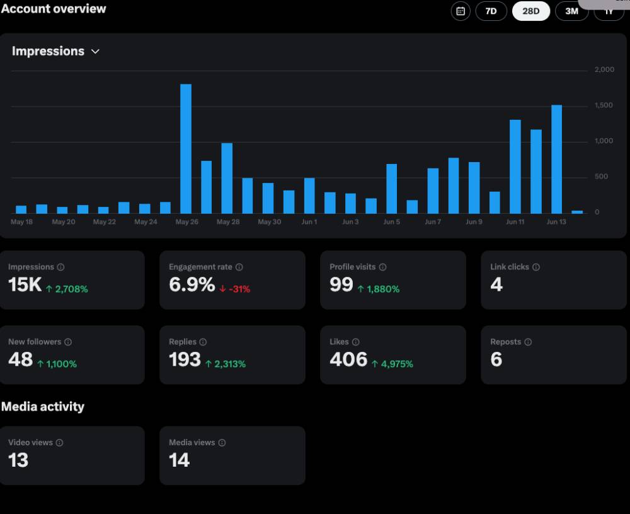This screenshot has width=630, height=514.
Task: Click the info icon next to Video views
Action: [x=59, y=442]
